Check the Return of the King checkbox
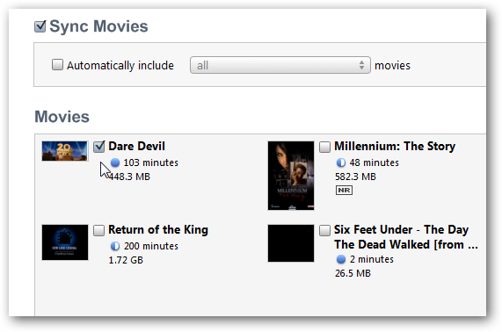The height and width of the screenshot is (332, 502). 99,231
